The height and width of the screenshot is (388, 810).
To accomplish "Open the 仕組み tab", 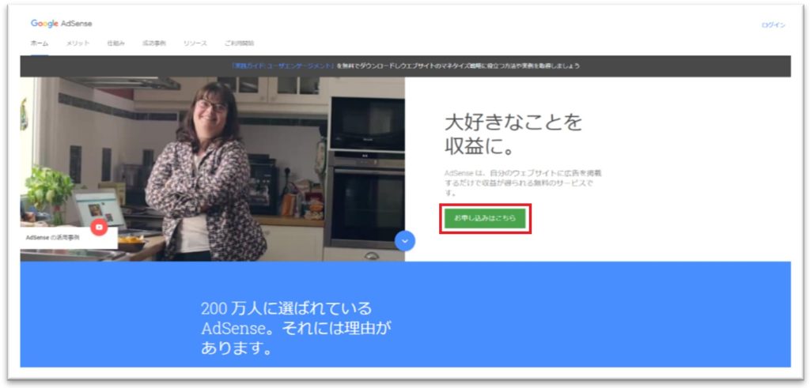I will (x=115, y=43).
